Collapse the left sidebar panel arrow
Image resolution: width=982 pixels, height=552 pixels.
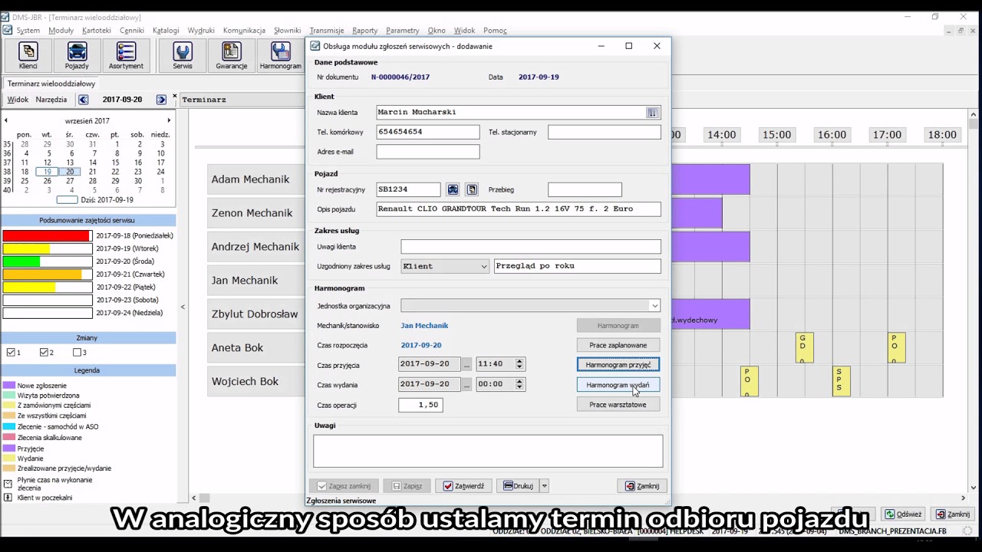[x=183, y=307]
